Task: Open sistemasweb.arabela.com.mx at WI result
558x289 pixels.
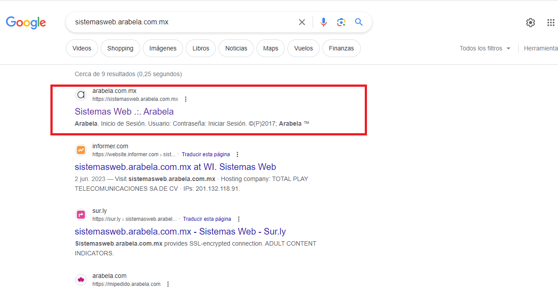Action: pyautogui.click(x=176, y=167)
